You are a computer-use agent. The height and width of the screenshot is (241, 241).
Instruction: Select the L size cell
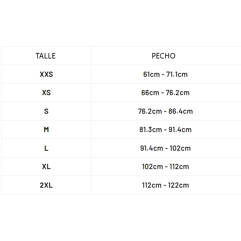(46, 148)
